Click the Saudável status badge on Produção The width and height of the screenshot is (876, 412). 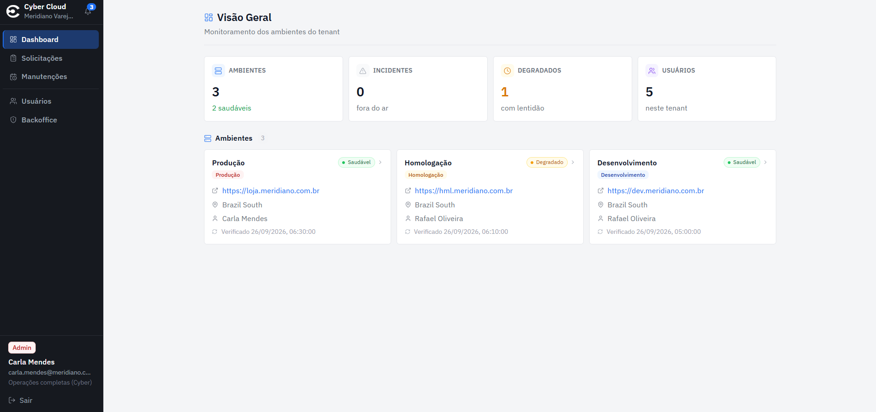[356, 162]
